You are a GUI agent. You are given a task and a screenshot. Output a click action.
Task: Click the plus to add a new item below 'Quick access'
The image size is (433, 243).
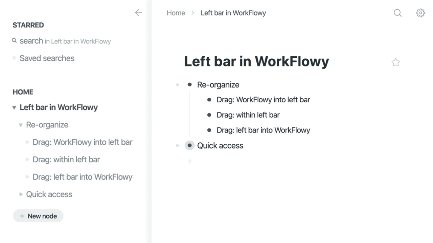coord(190,161)
